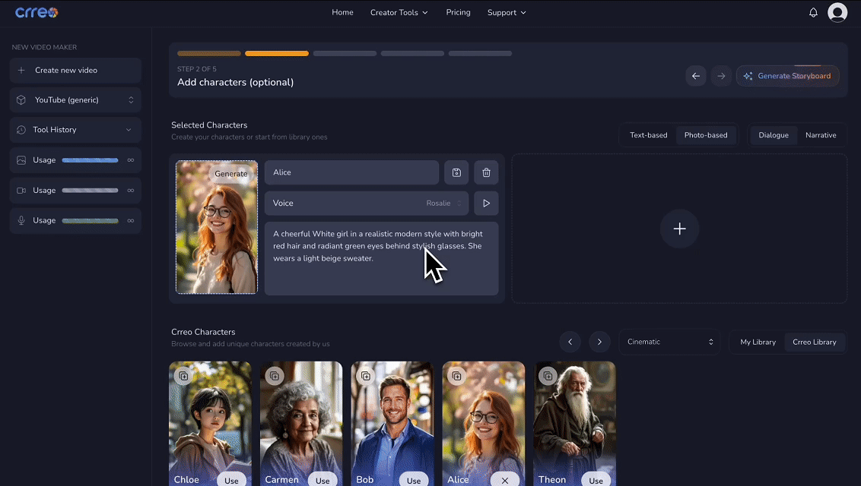Screen dimensions: 861x486
Task: Open the Cinematic style dropdown
Action: pos(670,342)
